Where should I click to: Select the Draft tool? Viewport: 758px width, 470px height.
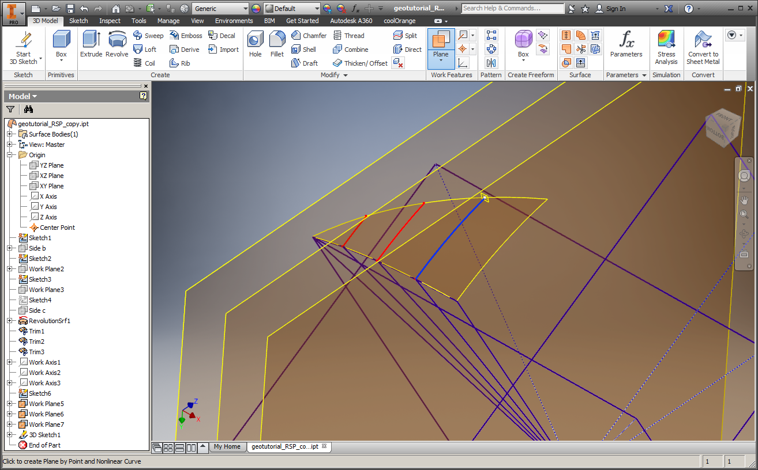tap(304, 63)
